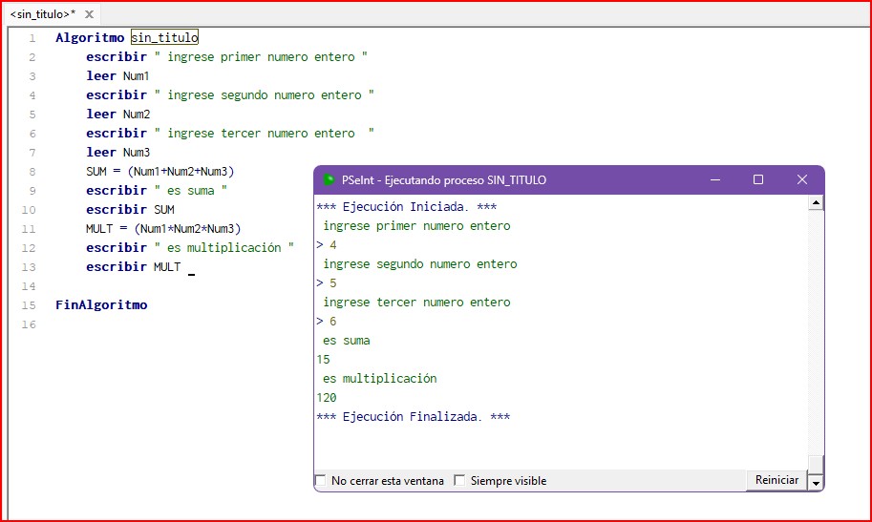
Task: Click the Ejecución Finalizada message in console
Action: [x=413, y=417]
